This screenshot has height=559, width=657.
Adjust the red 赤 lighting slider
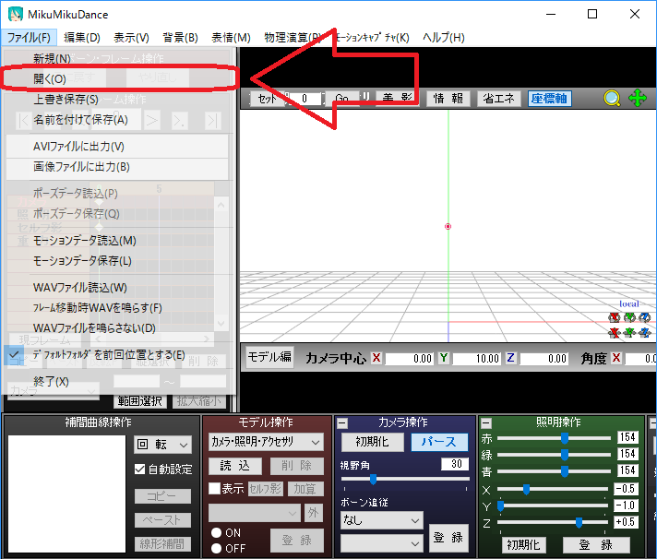tap(564, 439)
